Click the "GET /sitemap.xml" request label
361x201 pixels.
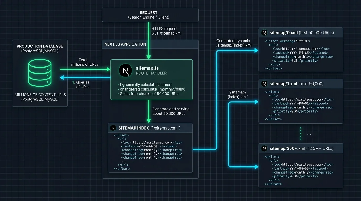167,33
